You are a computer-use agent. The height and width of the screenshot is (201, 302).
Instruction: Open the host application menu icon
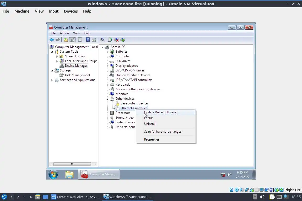coord(4,197)
